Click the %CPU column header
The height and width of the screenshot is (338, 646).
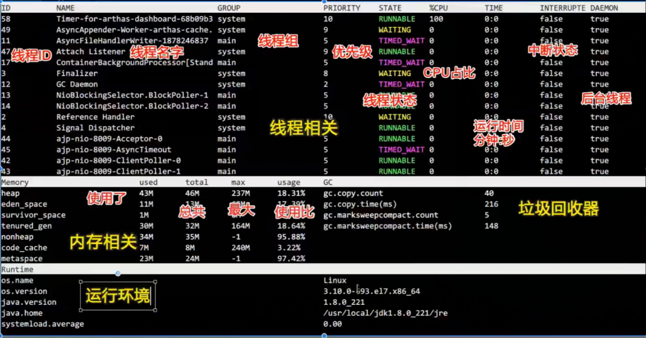click(438, 8)
